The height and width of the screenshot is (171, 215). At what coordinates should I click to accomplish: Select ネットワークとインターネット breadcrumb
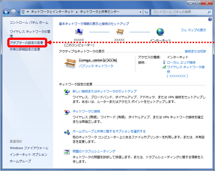coord(52,12)
